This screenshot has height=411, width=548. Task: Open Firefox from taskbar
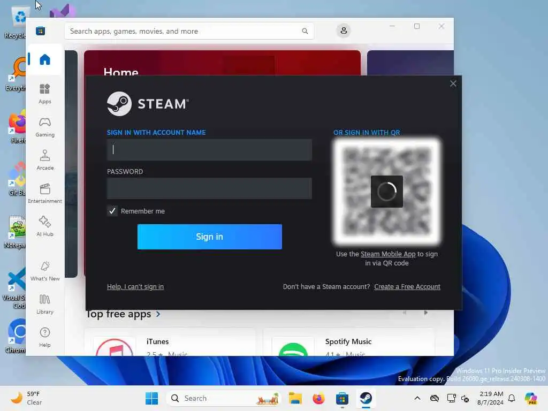(x=318, y=398)
